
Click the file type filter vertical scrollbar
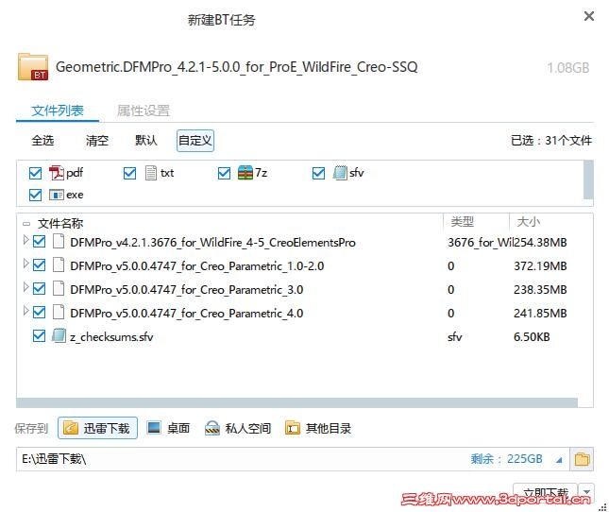tap(588, 179)
